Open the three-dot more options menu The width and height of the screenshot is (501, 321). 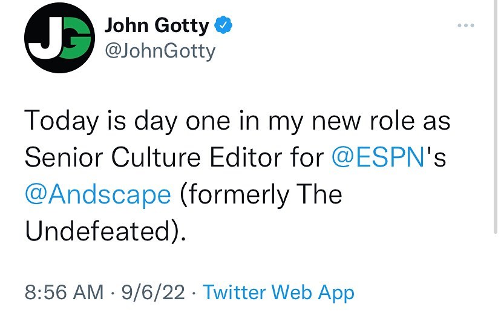[465, 26]
